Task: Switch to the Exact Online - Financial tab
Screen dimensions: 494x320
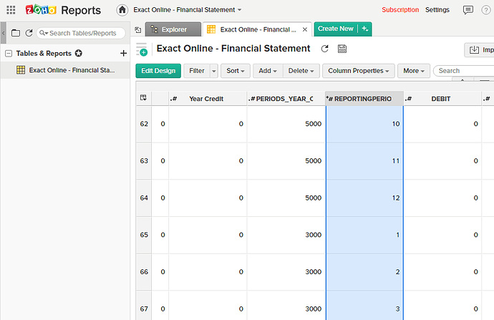Action: (258, 29)
